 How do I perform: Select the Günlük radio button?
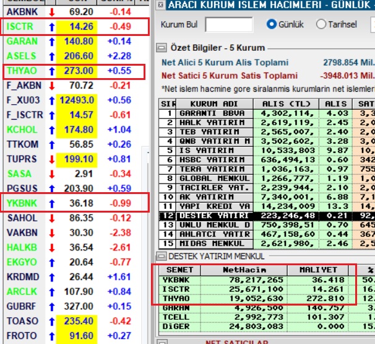[272, 24]
